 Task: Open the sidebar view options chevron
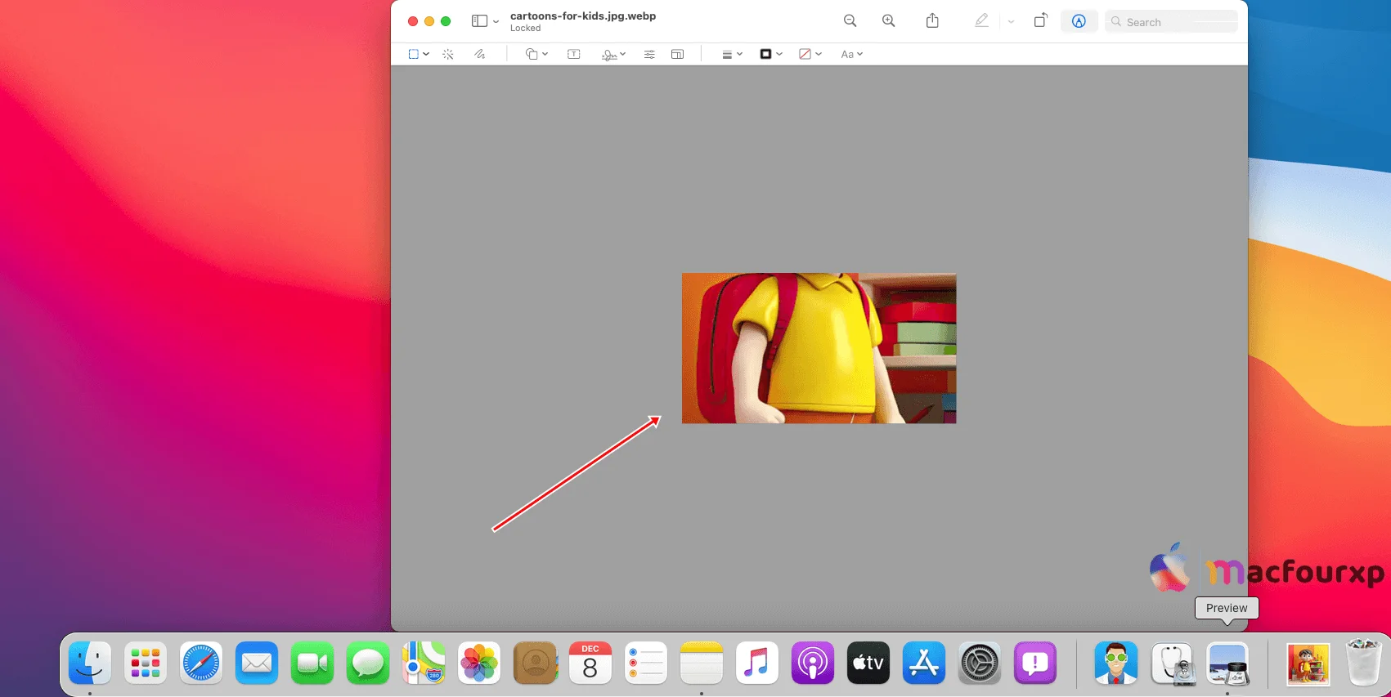[496, 22]
